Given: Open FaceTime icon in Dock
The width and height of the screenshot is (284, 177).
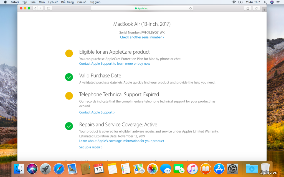Looking at the screenshot, I should tap(179, 169).
